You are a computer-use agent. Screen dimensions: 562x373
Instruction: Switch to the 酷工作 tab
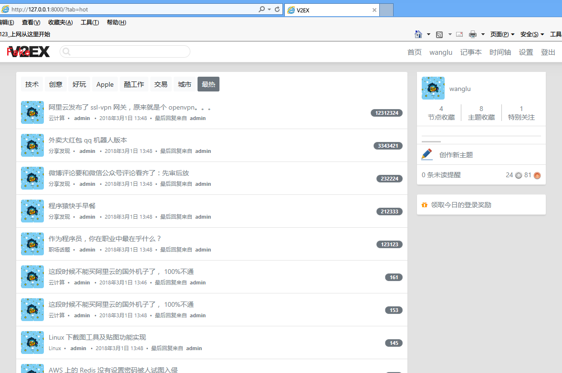click(x=134, y=84)
